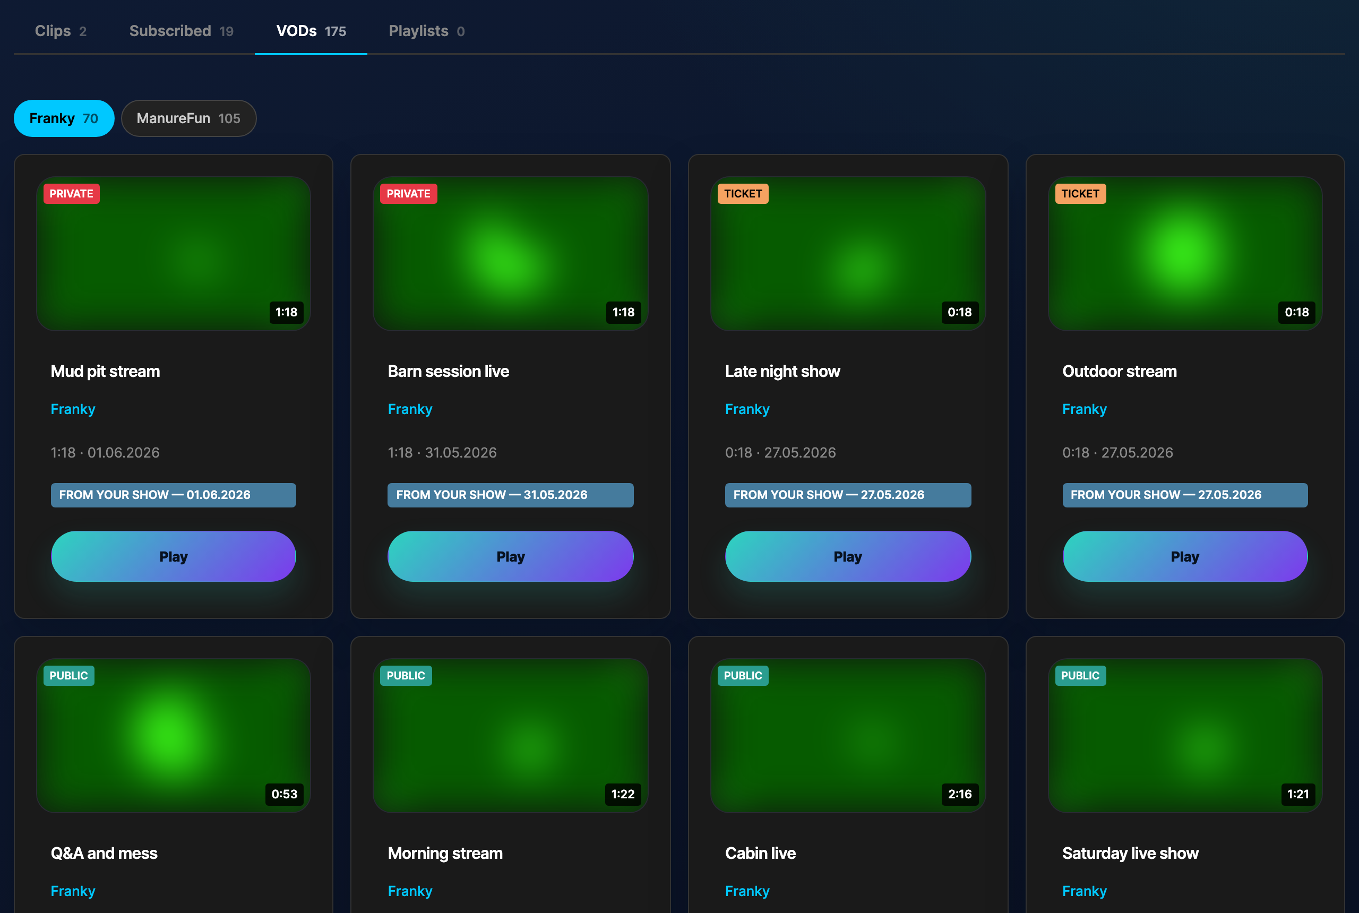
Task: Click 'FROM YOUR SHOW — 27.05.2026' under Late night show
Action: 848,495
